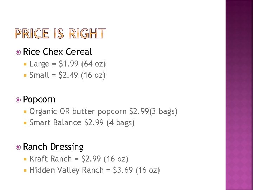Click the Hidden Valley Ranch = $3.69 line
The height and width of the screenshot is (190, 253).
(95, 170)
